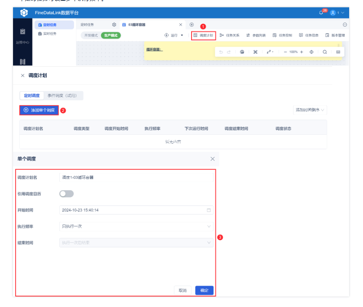Click the canvas search magnifier icon
363x307 pixels.
click(325, 52)
